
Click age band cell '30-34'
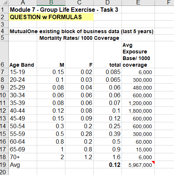tap(23, 95)
